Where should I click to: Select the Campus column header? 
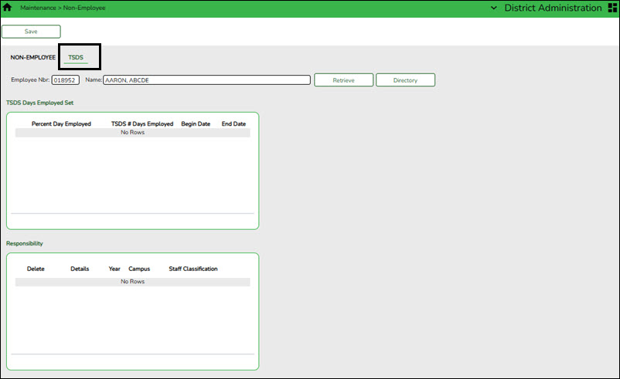[139, 269]
